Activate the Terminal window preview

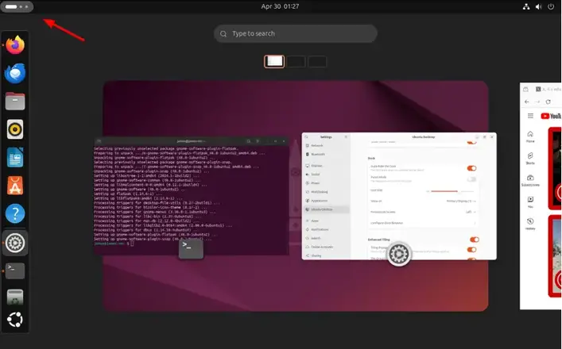192,196
